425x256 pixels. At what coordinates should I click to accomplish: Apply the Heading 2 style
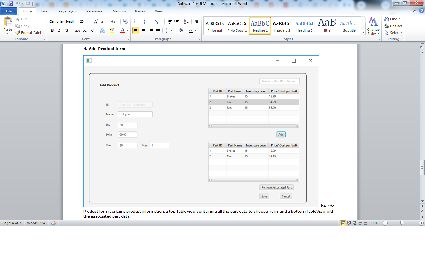pos(282,26)
